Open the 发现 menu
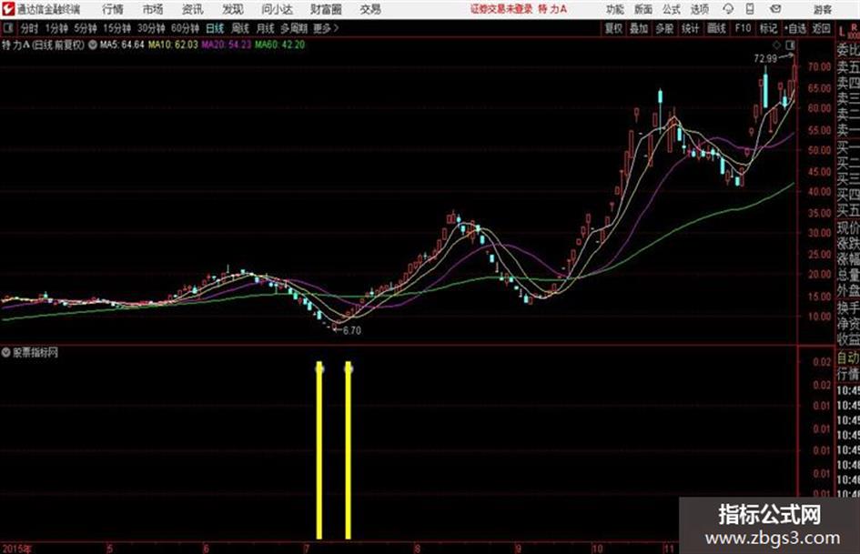Image resolution: width=860 pixels, height=554 pixels. (x=233, y=9)
